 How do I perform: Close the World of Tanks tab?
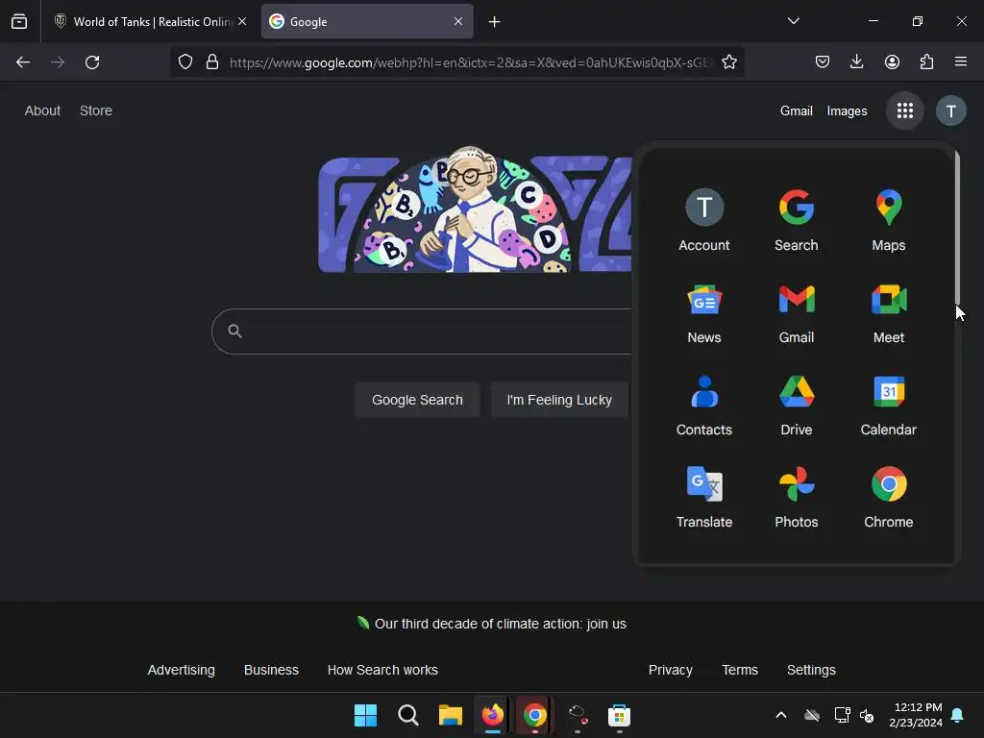242,21
